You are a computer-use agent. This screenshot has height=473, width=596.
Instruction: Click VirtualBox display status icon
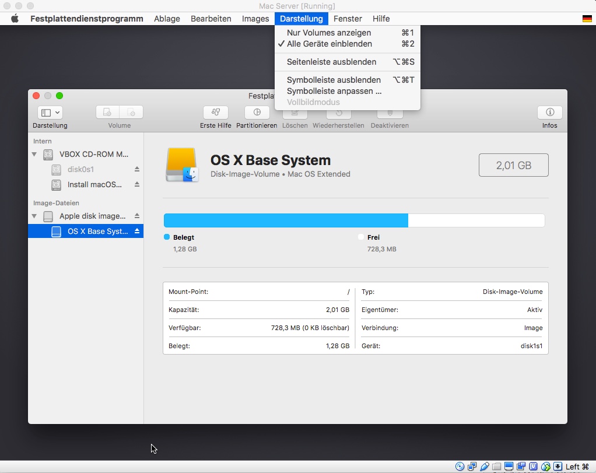tap(509, 467)
